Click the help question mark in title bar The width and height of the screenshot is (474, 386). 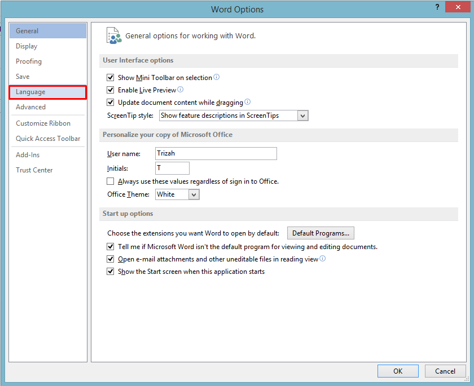click(x=437, y=7)
